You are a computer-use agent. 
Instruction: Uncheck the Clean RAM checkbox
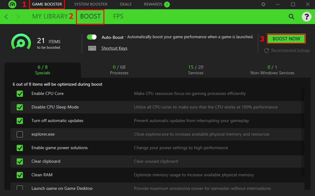pos(20,175)
